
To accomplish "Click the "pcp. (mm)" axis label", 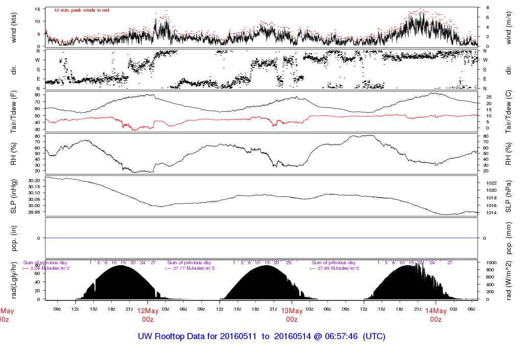I will [508, 238].
